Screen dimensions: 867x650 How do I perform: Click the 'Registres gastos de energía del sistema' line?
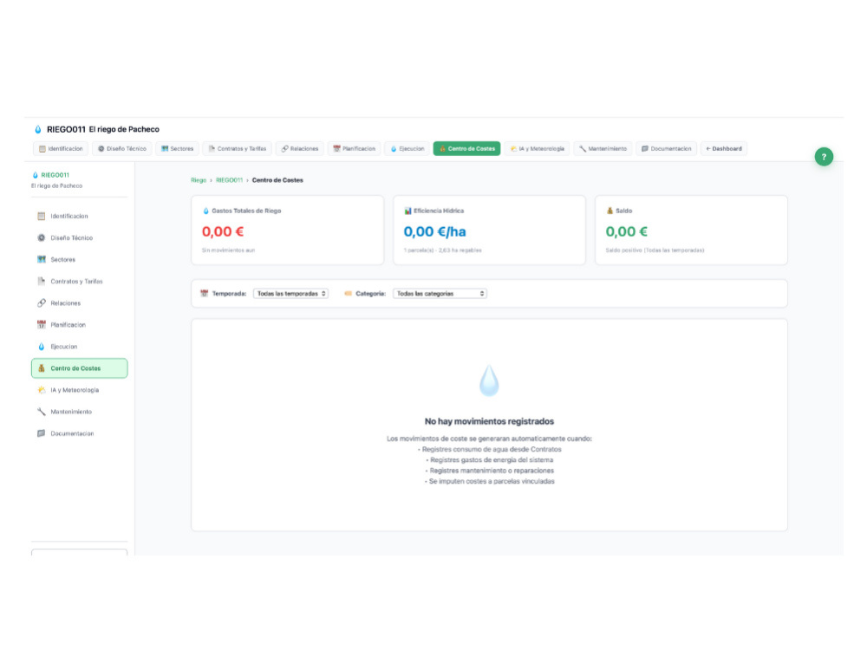pos(489,460)
